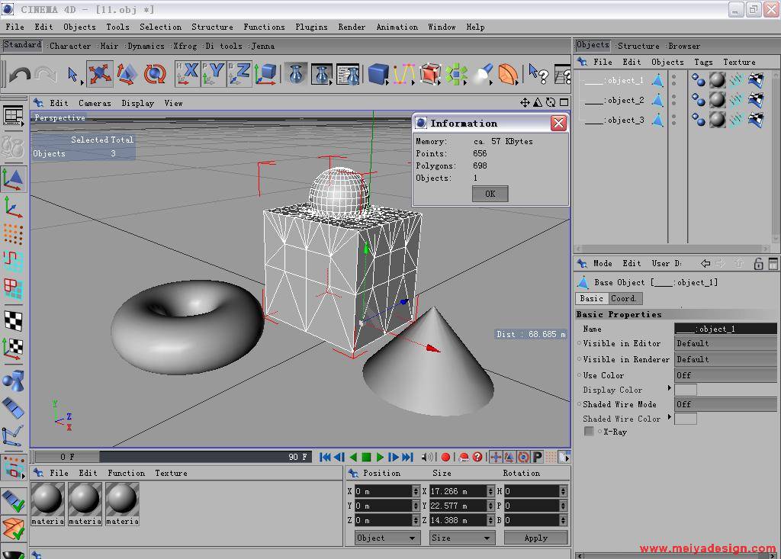Click the Redo arrow in the top toolbar
This screenshot has width=781, height=559.
(46, 74)
